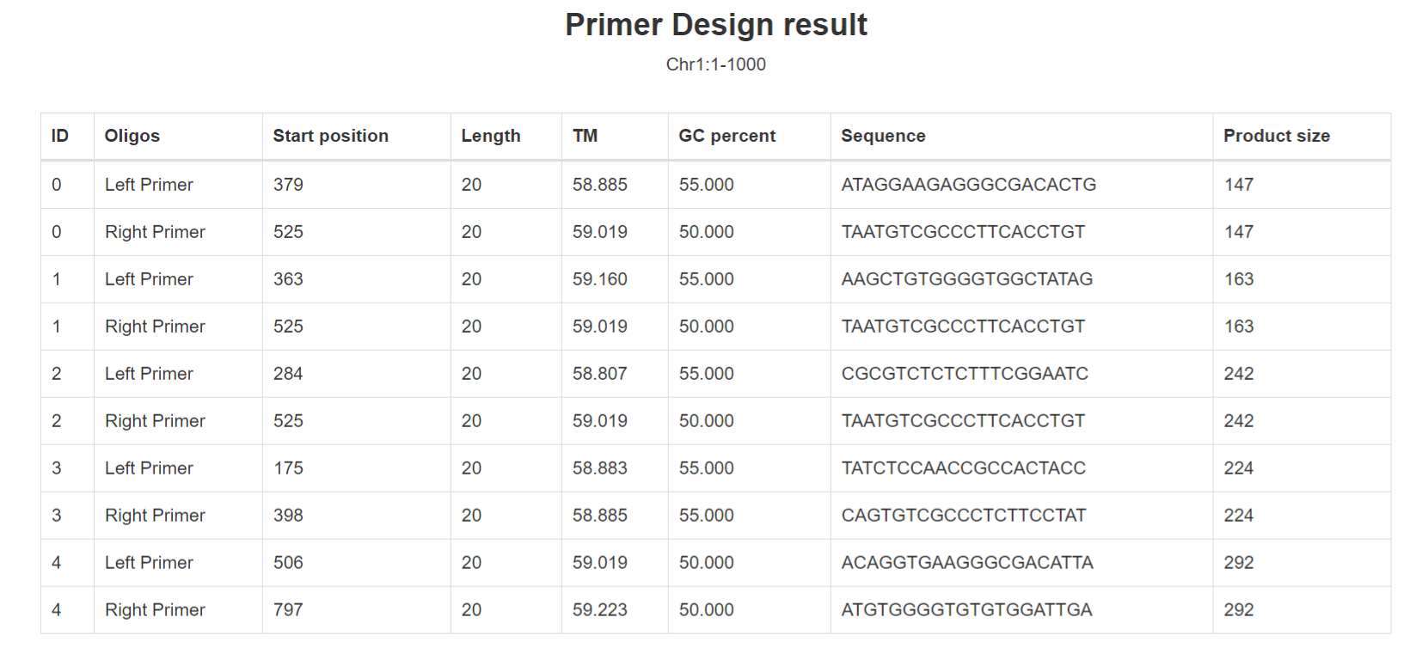Click the Chr1:1-1000 region label

click(x=715, y=64)
